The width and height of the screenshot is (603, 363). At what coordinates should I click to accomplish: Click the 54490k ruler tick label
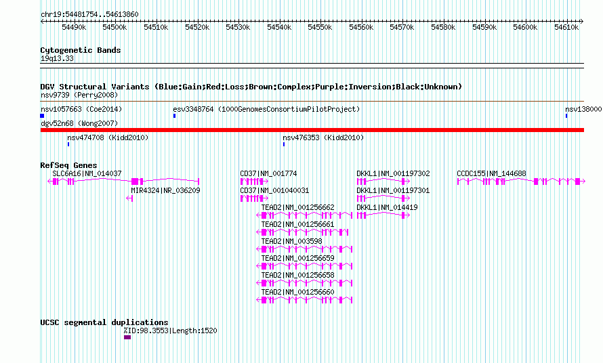(x=74, y=27)
